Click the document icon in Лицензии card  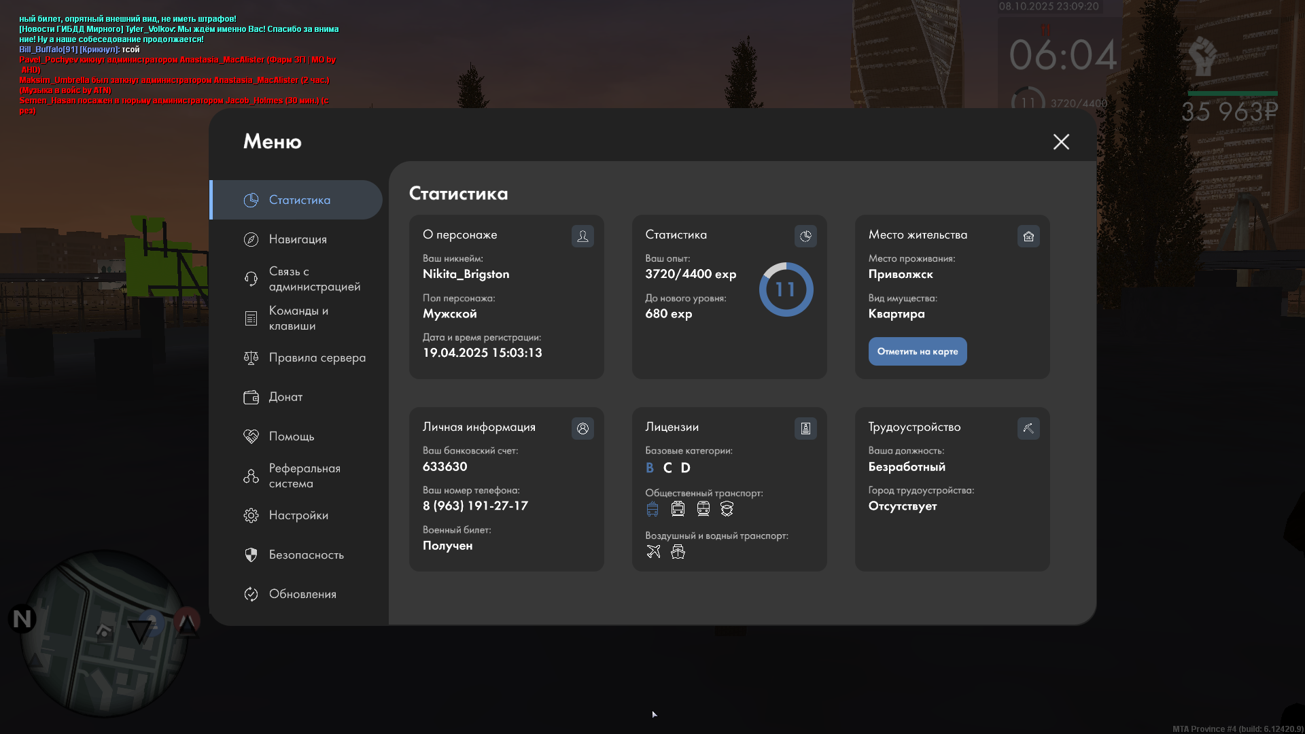click(x=805, y=428)
